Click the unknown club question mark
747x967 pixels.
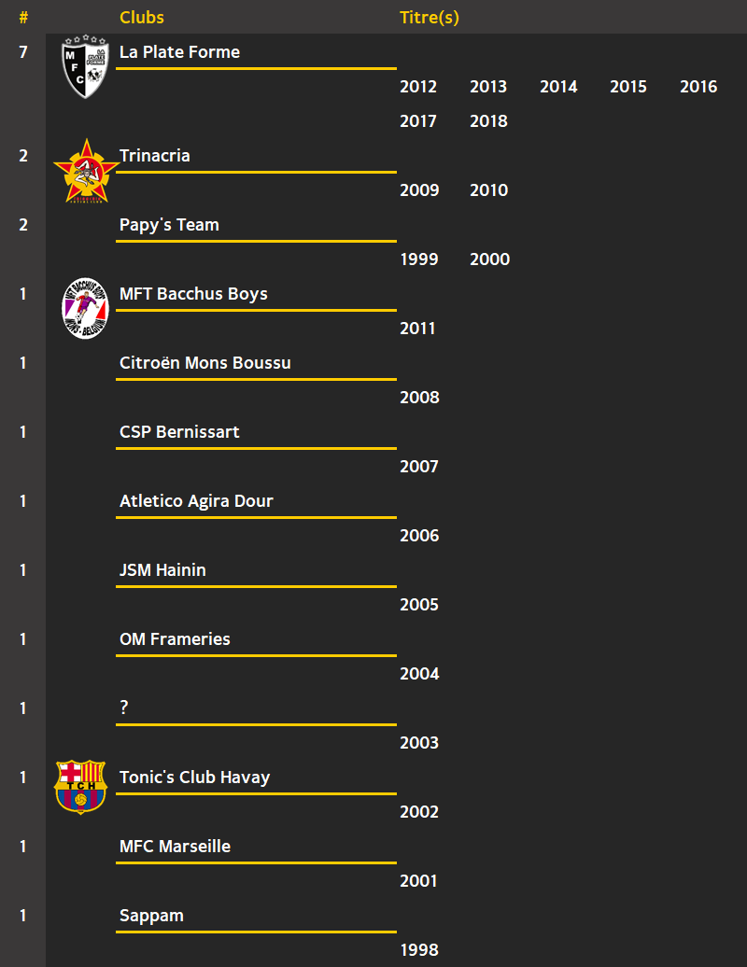click(x=124, y=708)
